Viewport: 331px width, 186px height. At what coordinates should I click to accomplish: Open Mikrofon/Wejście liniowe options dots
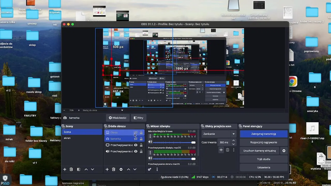pyautogui.click(x=150, y=136)
